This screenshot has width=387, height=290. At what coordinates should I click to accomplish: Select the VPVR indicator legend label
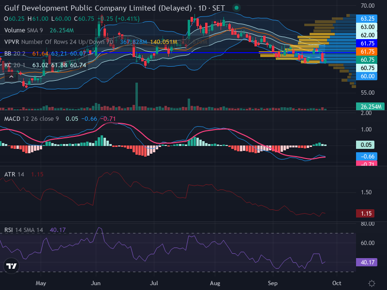tap(59, 42)
